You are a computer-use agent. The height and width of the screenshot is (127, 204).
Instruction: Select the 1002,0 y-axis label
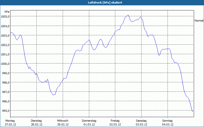point(5,45)
